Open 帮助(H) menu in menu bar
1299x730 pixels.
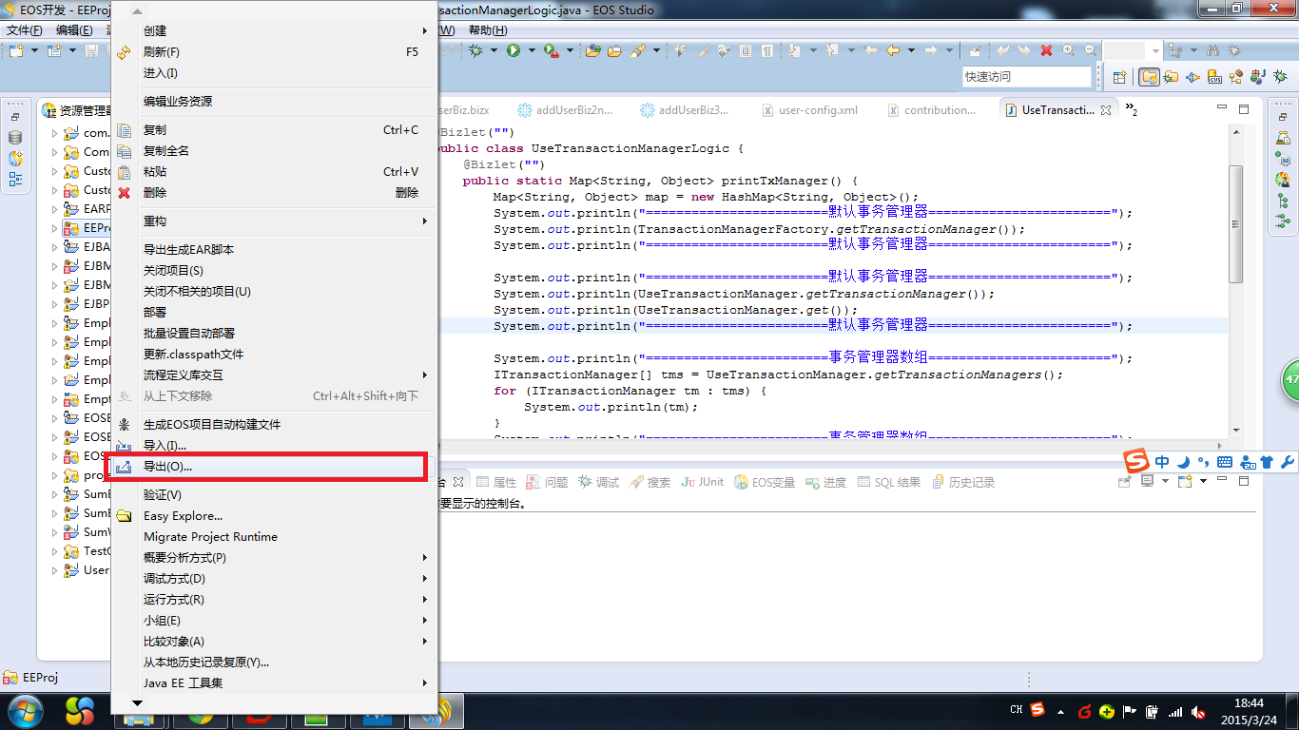[x=486, y=30]
